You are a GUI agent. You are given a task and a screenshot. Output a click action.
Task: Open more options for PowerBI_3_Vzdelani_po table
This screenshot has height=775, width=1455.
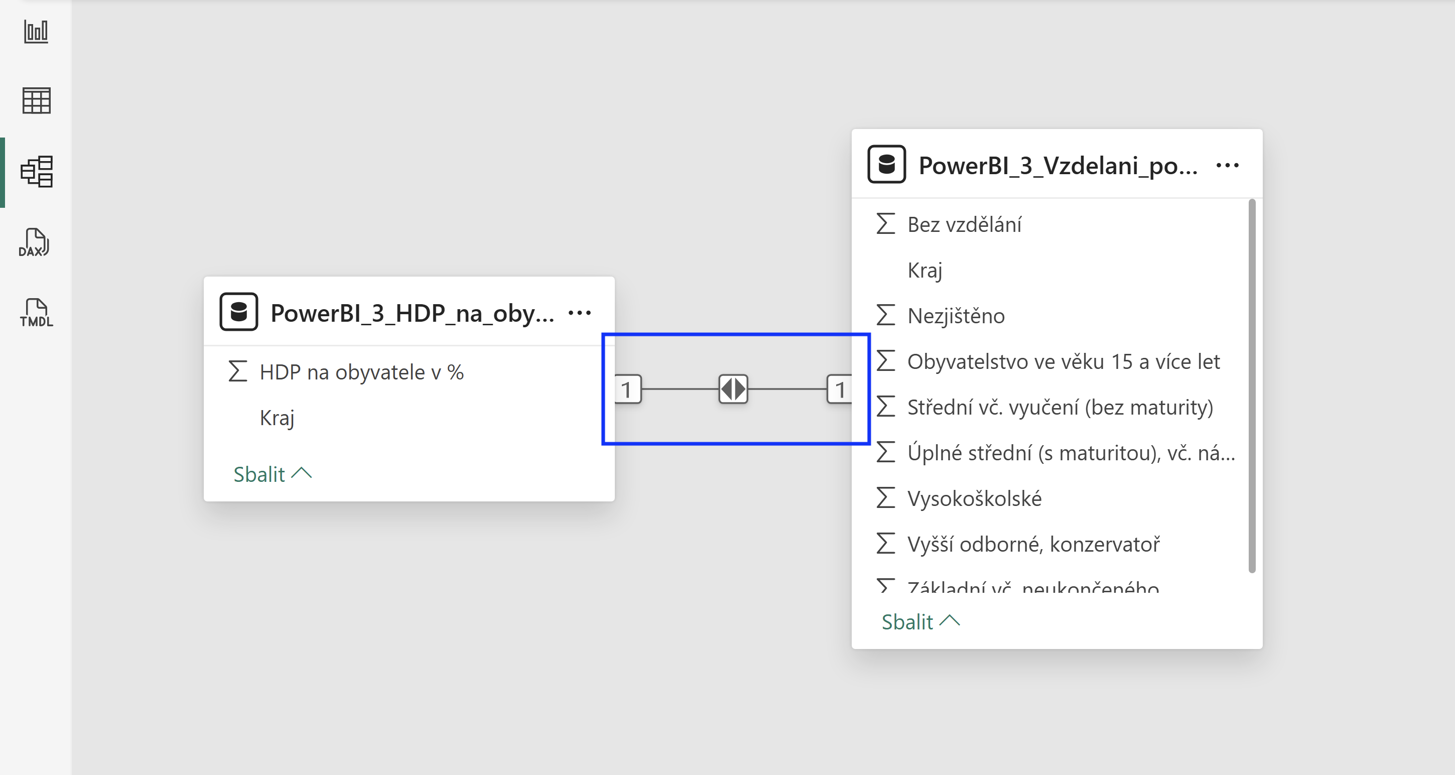1227,165
